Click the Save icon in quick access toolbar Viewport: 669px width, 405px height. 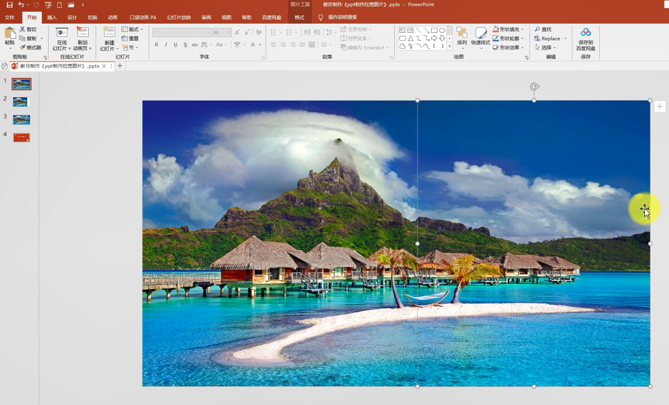pyautogui.click(x=10, y=5)
